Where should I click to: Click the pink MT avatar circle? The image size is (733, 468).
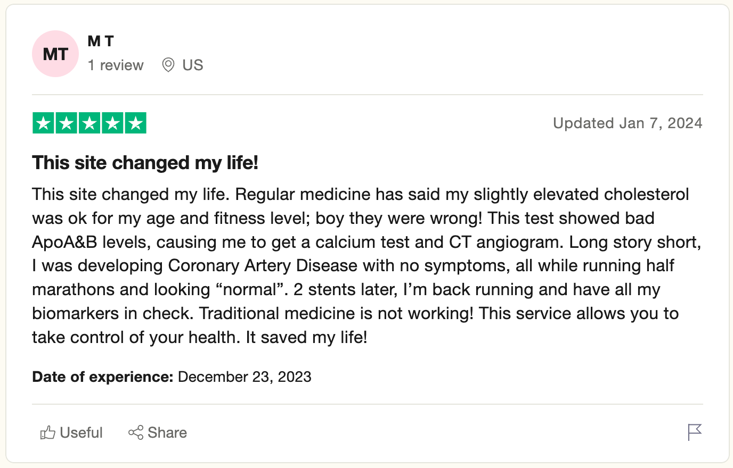[x=55, y=54]
